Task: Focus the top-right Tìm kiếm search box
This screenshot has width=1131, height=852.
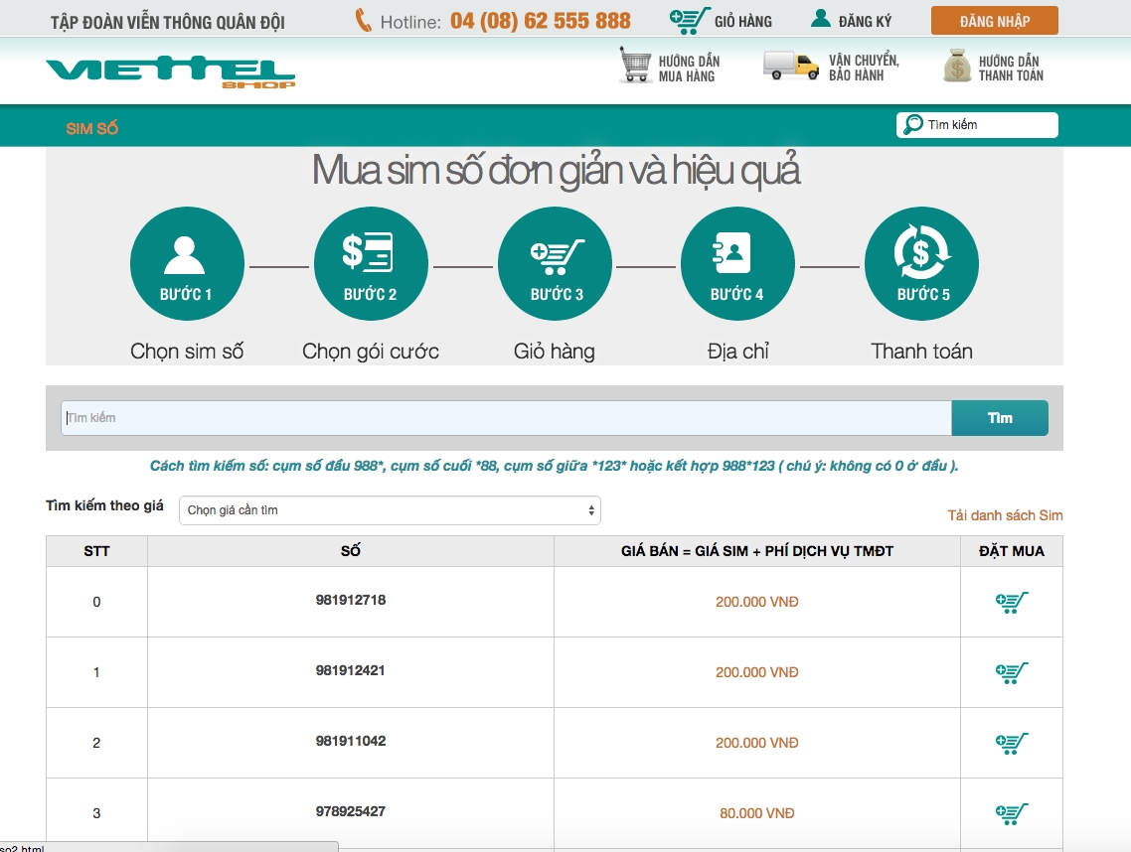Action: [977, 125]
